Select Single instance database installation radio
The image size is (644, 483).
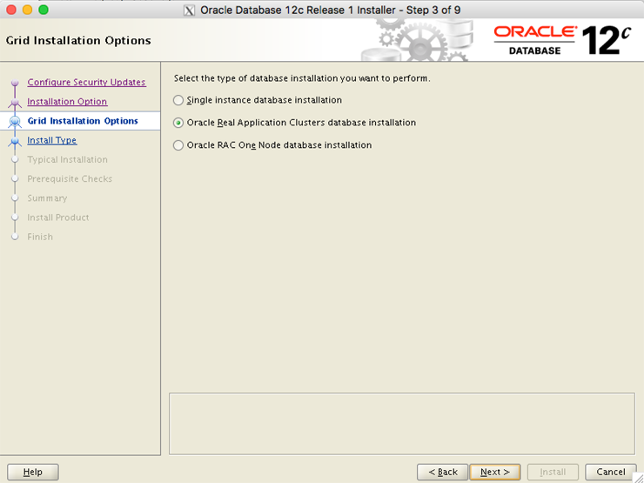coord(178,100)
